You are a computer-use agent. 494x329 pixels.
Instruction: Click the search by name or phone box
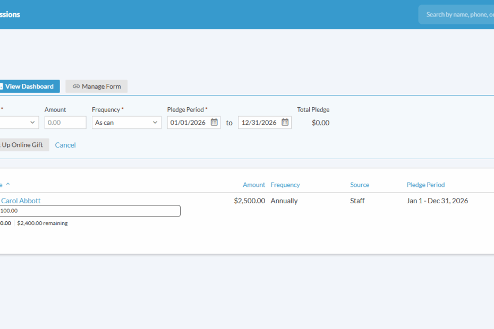[x=456, y=14]
